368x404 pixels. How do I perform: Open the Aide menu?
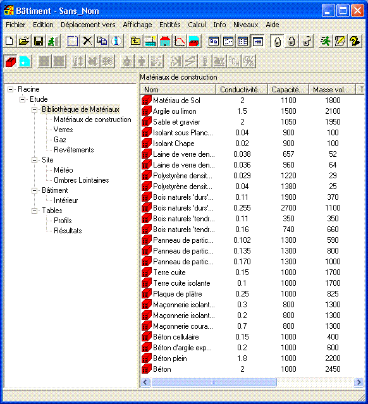pyautogui.click(x=273, y=25)
